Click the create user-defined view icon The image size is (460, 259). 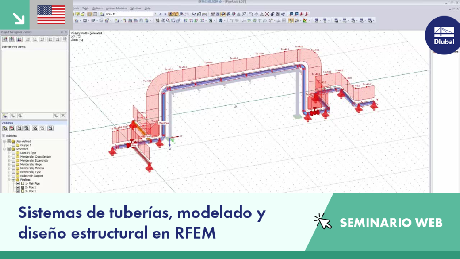point(5,116)
